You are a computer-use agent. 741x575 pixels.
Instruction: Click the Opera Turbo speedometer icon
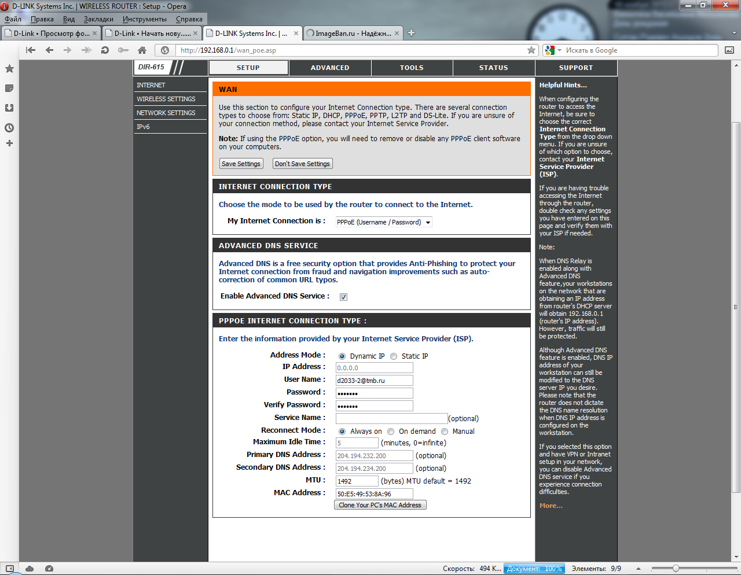[x=49, y=569]
